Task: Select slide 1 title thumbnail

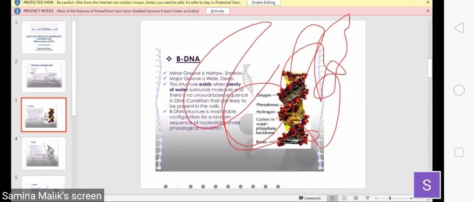Action: (x=43, y=37)
